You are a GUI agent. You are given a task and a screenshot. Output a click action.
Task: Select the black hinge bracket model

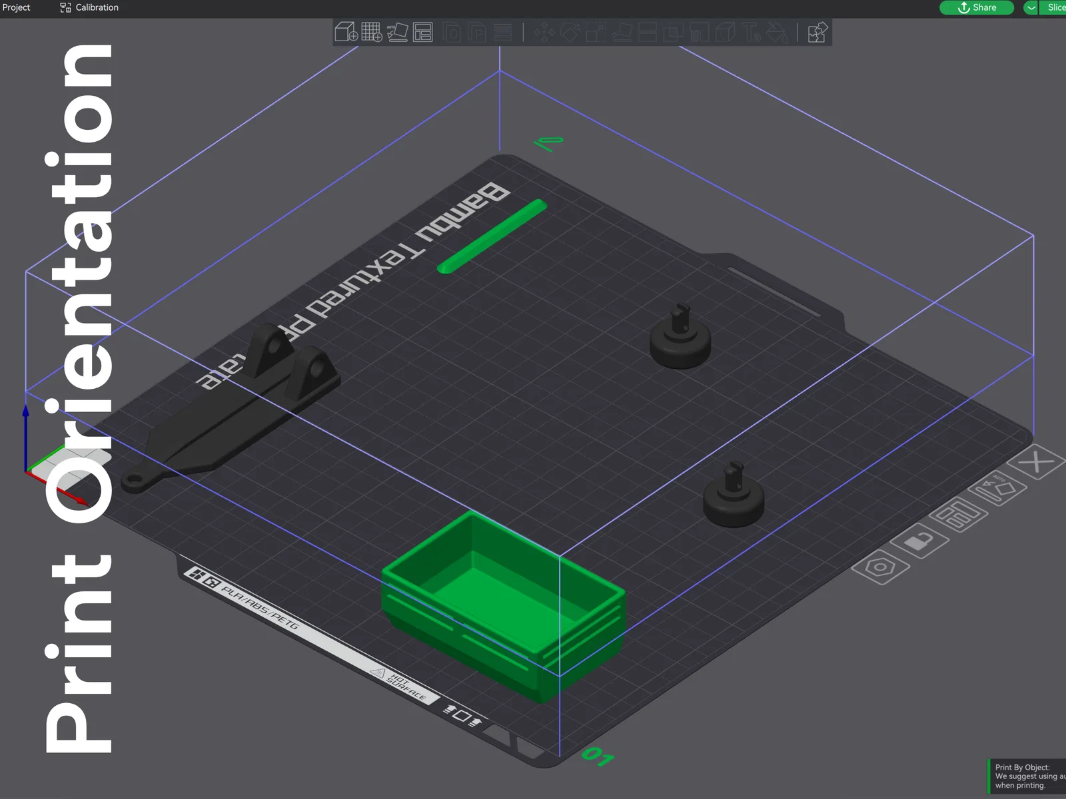point(231,407)
